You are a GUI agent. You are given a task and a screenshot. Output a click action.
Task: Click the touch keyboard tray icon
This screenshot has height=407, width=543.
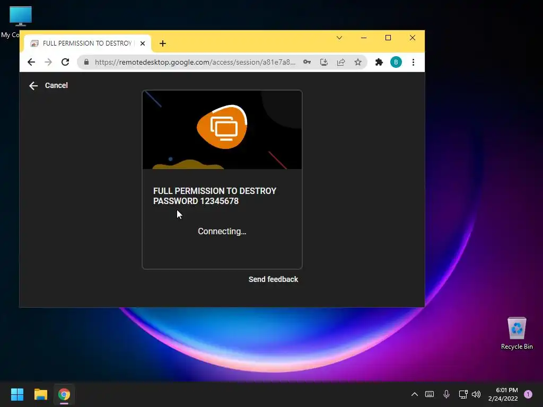pyautogui.click(x=430, y=394)
